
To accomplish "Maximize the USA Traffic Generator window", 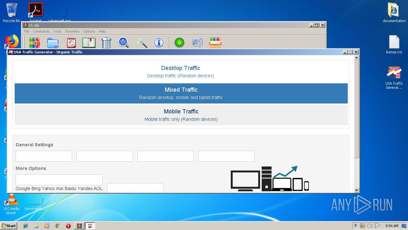I will coord(350,52).
